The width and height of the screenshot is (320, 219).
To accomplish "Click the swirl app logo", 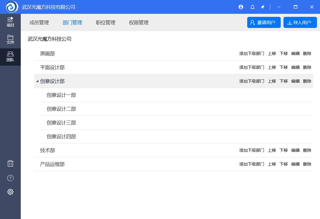I will [x=12, y=7].
